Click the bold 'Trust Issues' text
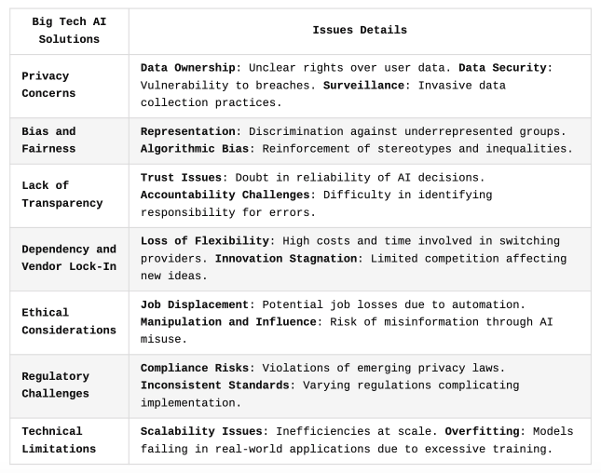This screenshot has height=473, width=601. tap(181, 177)
